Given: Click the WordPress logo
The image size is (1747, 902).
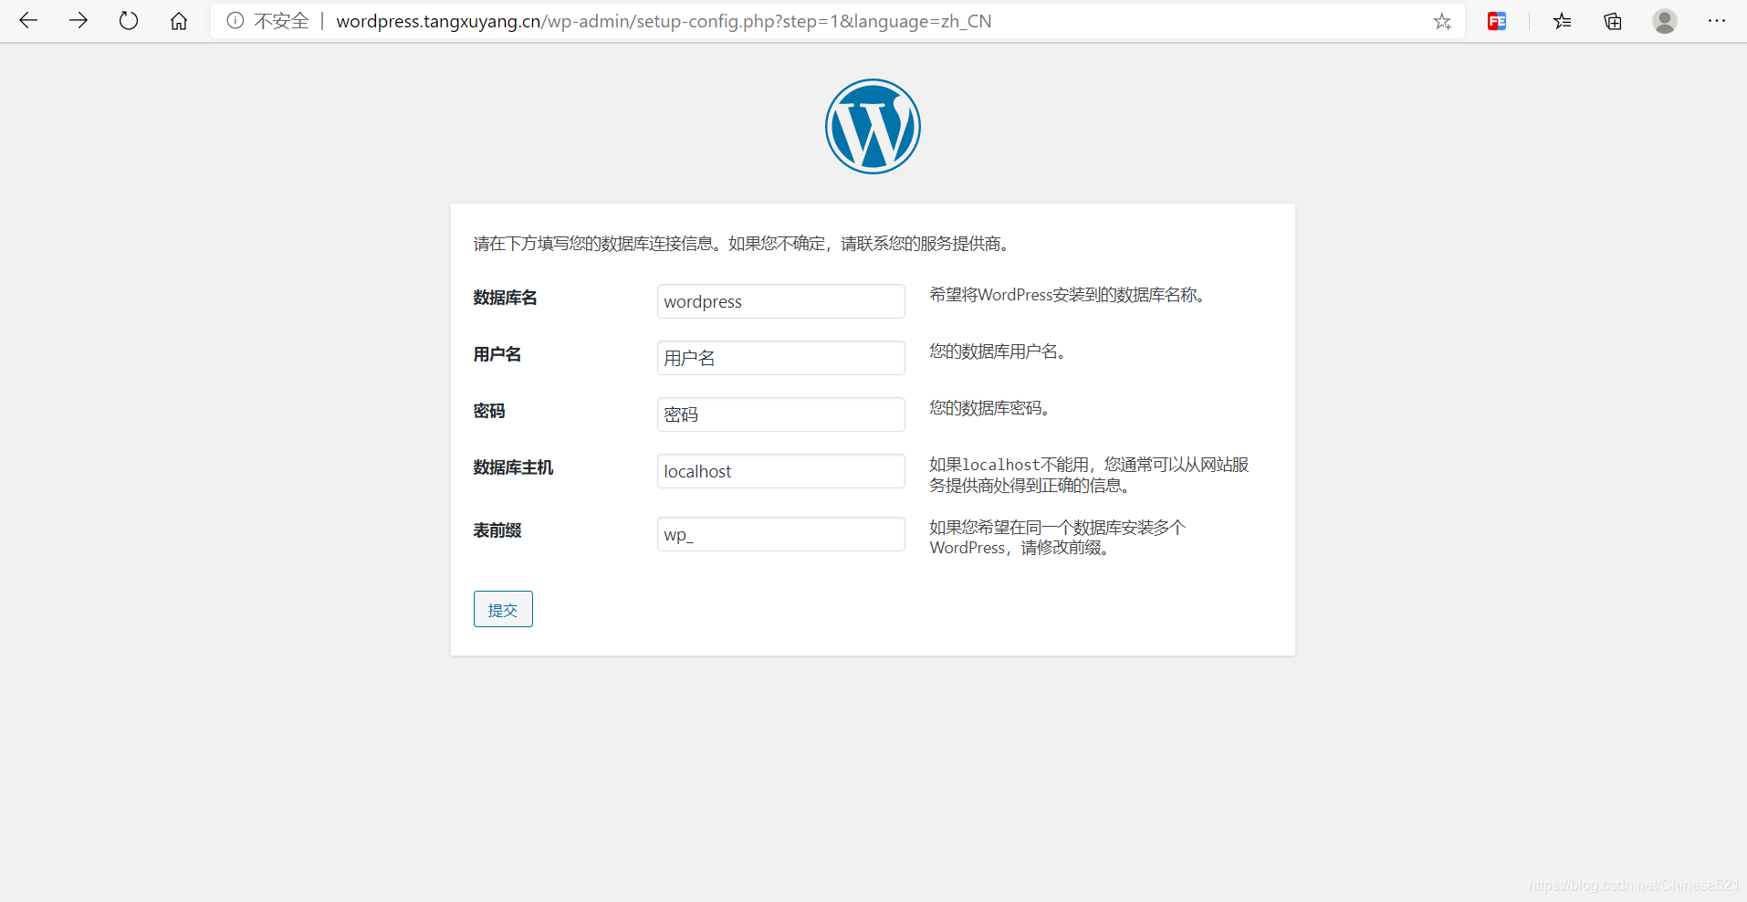Looking at the screenshot, I should tap(873, 126).
